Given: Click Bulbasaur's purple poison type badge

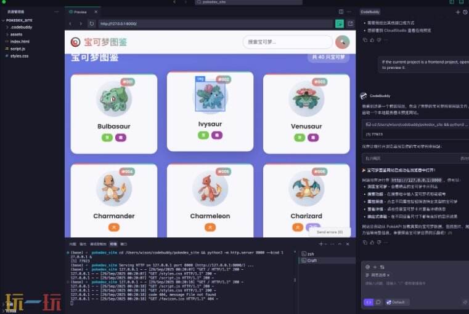Looking at the screenshot, I should 121,138.
